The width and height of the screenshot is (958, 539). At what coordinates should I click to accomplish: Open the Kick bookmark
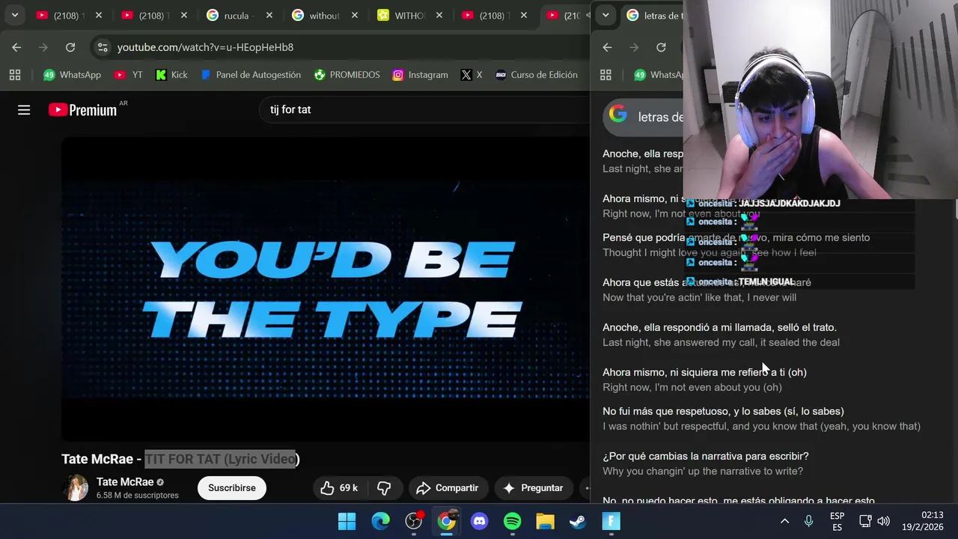click(x=171, y=75)
